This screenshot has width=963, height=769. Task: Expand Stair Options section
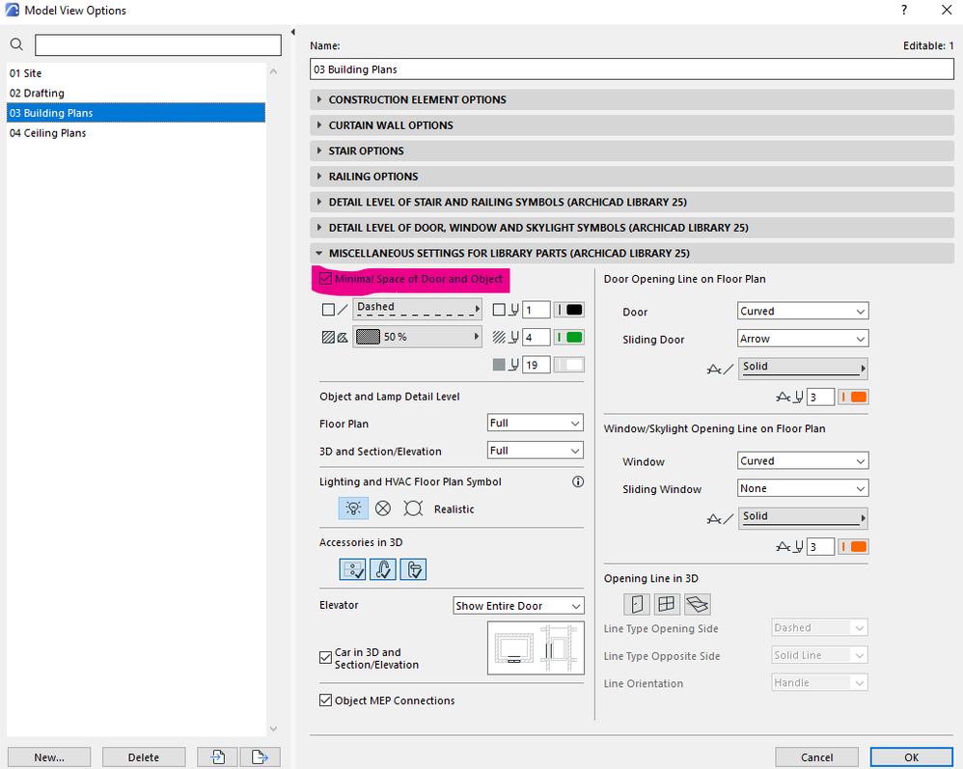pos(631,151)
